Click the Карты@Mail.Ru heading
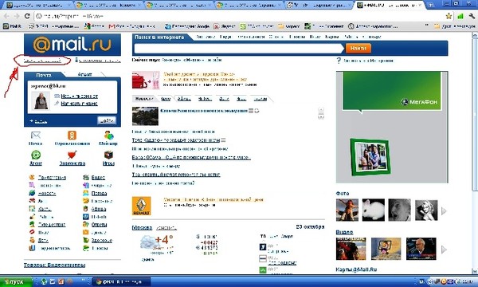The width and height of the screenshot is (478, 287). (356, 269)
